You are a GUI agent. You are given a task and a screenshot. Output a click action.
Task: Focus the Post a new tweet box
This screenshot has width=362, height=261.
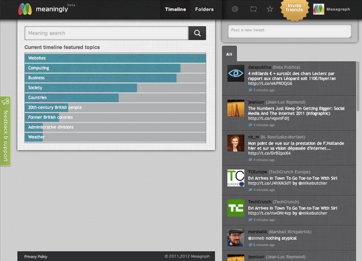289,31
